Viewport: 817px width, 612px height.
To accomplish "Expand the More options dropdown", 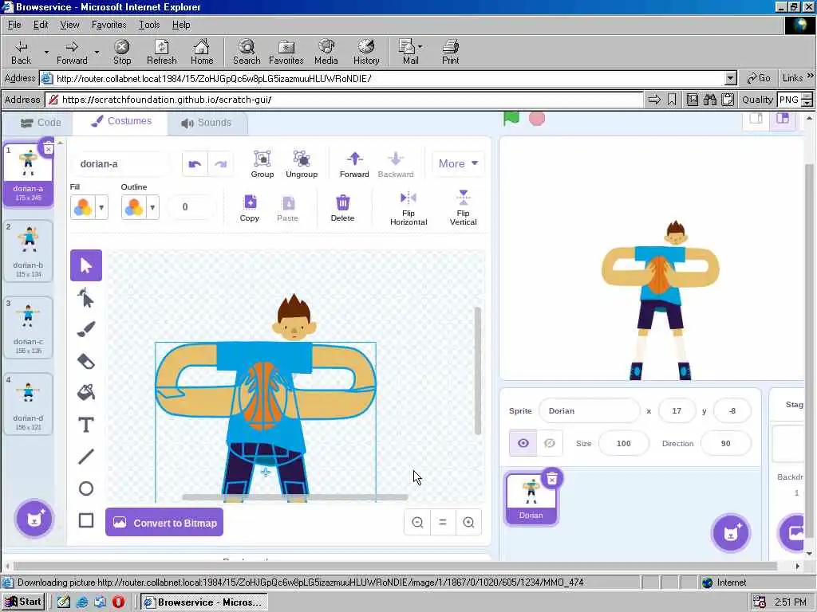I will [458, 163].
